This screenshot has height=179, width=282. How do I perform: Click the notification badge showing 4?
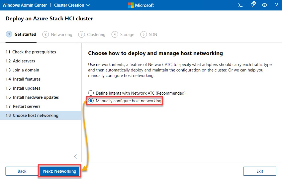click(x=254, y=3)
